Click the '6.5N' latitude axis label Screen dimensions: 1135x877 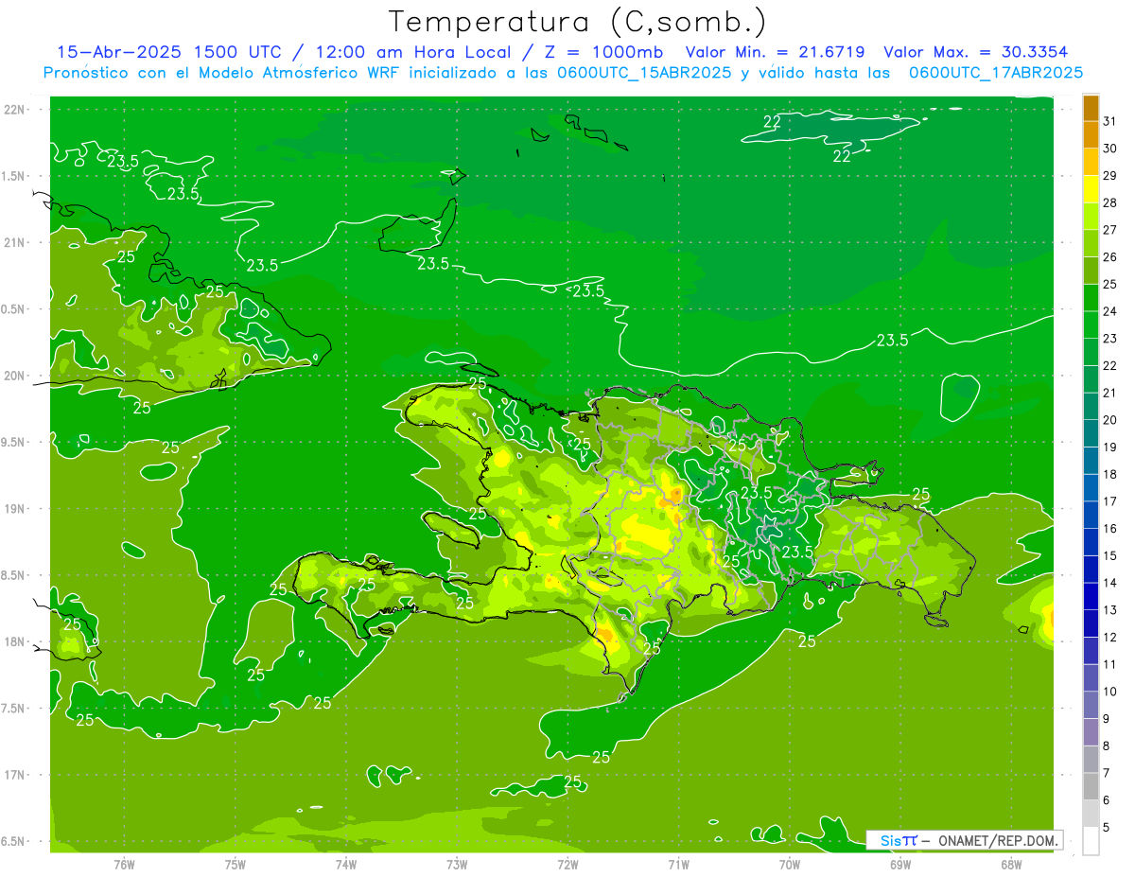(x=13, y=841)
